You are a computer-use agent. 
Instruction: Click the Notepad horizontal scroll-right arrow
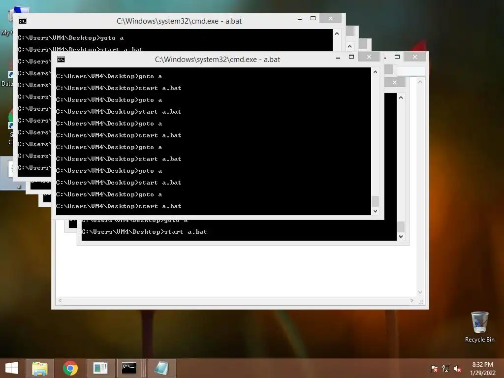pos(412,301)
